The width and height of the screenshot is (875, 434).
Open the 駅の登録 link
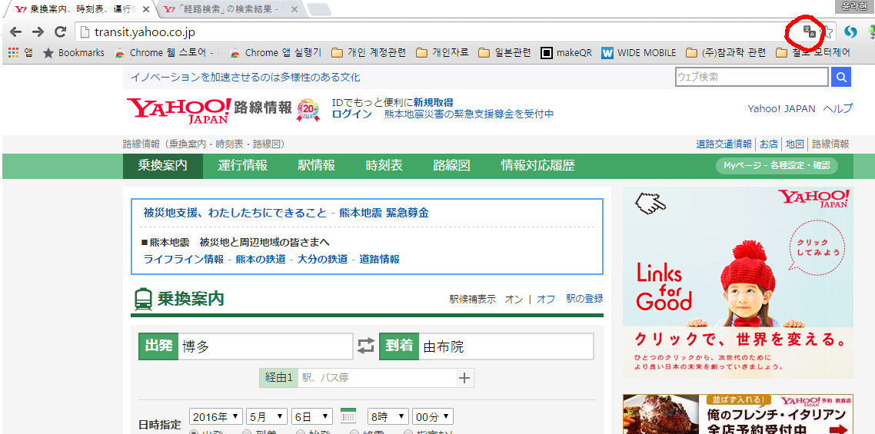tap(584, 299)
